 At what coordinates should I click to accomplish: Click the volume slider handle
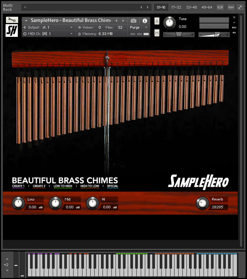pos(217,35)
